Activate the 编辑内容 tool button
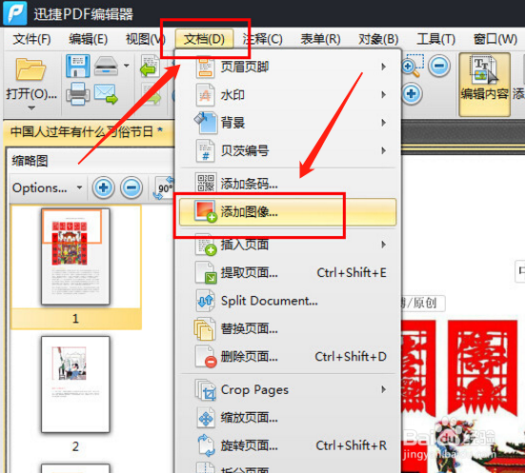Viewport: 525px width, 473px height. coord(484,84)
